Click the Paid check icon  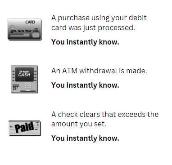[25, 128]
